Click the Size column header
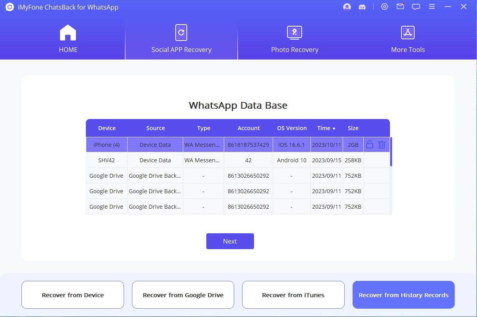477x317 pixels. coord(353,128)
